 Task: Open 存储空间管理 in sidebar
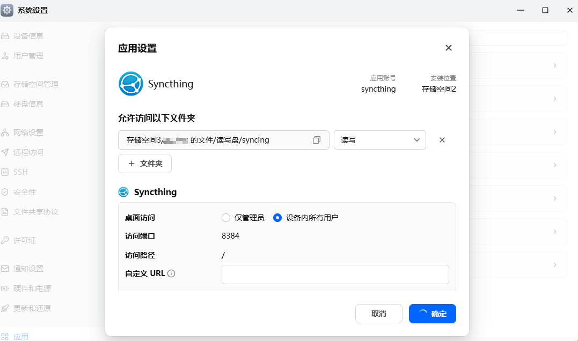coord(36,84)
